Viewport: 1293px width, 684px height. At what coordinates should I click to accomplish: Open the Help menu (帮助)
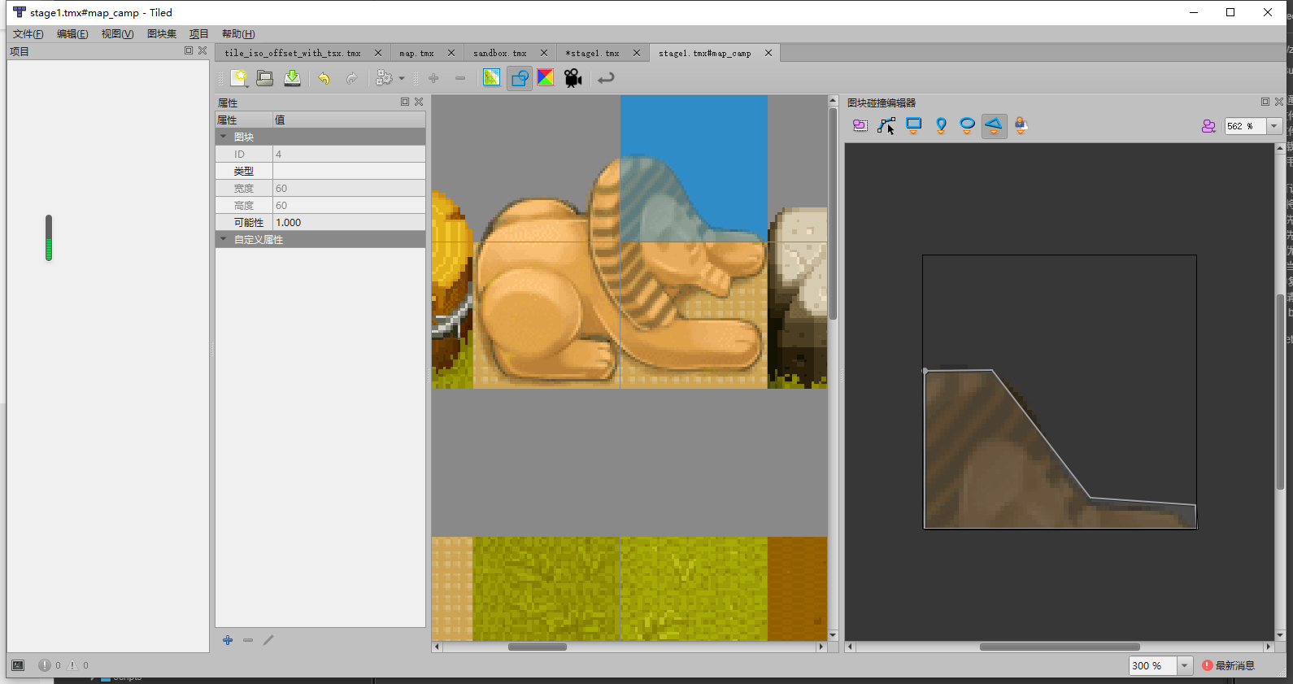point(238,34)
